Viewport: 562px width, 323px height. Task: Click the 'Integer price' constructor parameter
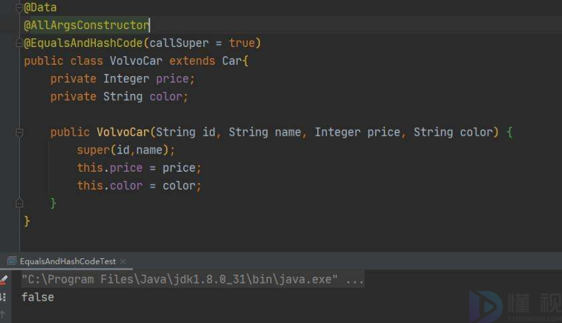(x=357, y=132)
